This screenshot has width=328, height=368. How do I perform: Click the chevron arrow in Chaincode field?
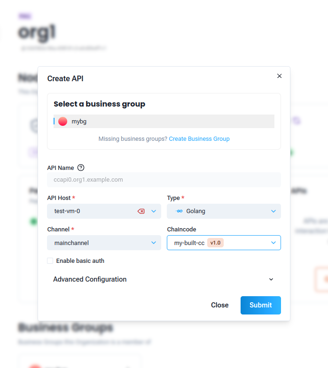pos(273,243)
